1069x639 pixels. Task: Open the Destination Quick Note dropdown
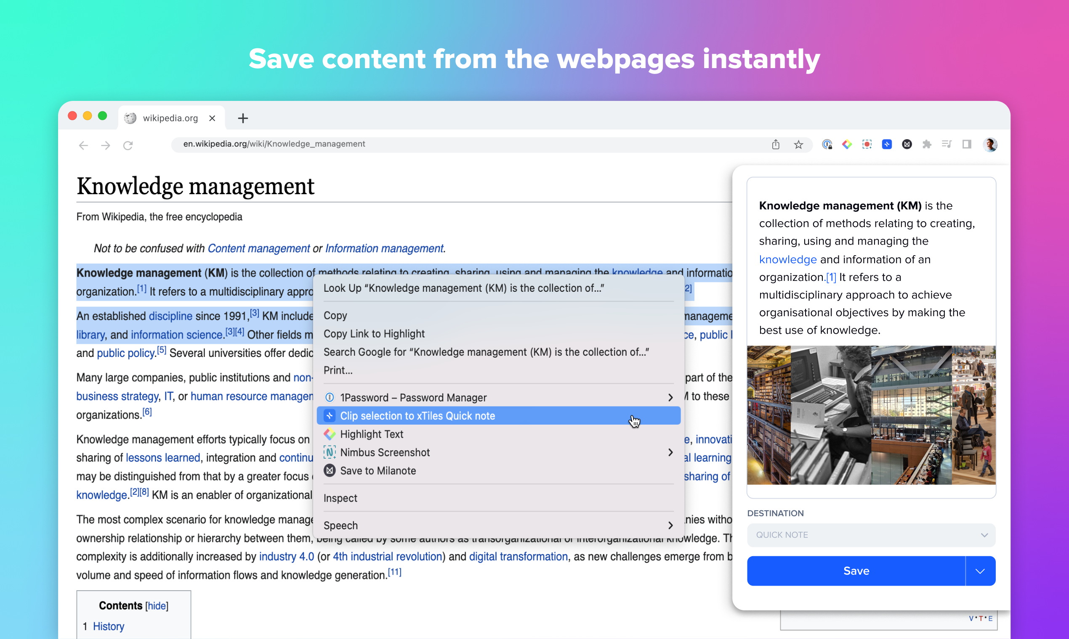[871, 535]
